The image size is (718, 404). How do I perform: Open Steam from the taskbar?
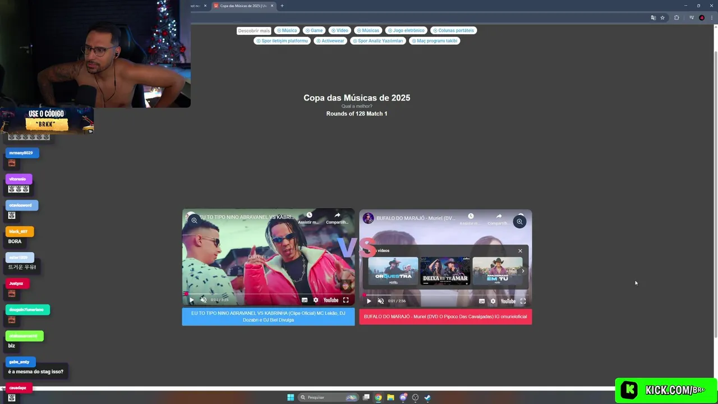427,397
